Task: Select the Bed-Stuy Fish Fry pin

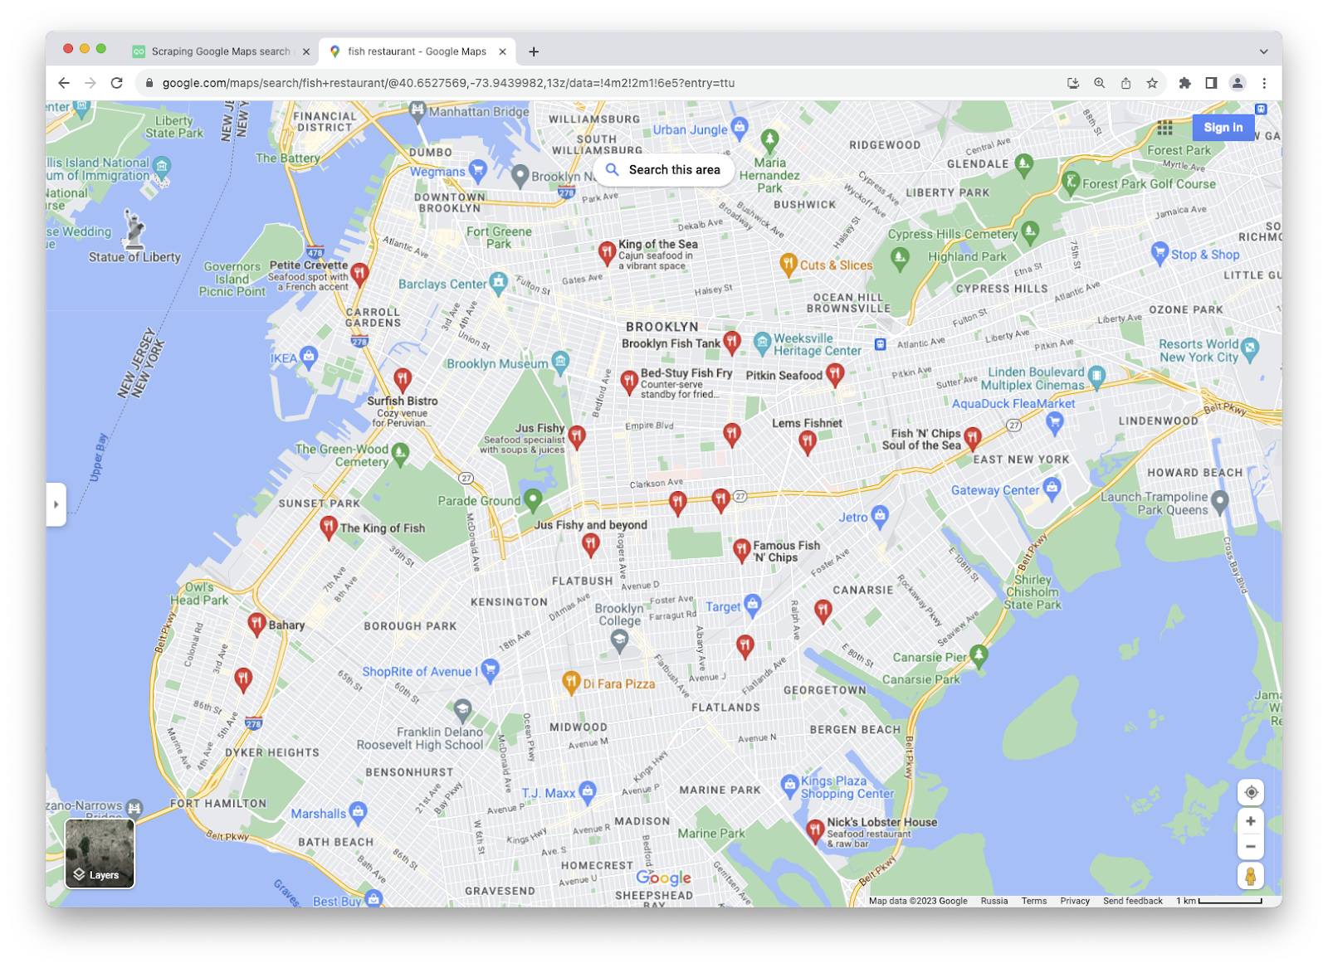Action: [629, 382]
